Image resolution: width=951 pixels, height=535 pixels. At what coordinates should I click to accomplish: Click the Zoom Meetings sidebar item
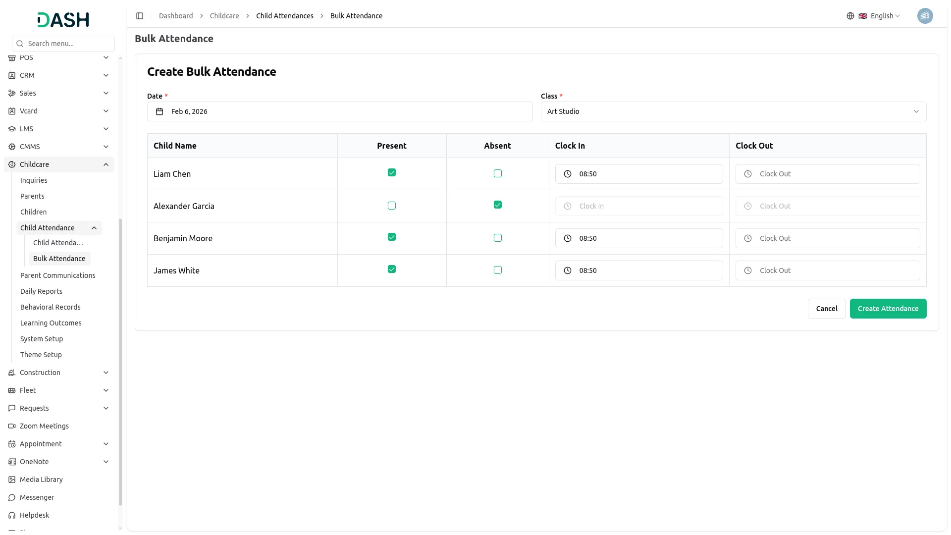click(x=44, y=426)
